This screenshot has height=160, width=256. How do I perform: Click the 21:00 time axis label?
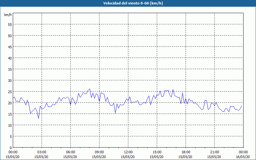pos(214,152)
